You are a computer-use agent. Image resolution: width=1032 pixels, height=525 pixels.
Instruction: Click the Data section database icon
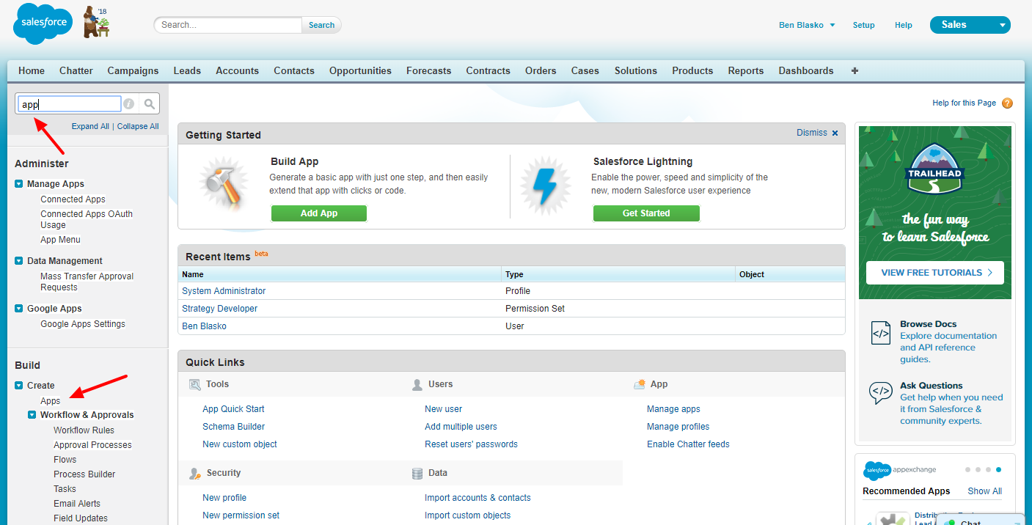click(x=417, y=474)
